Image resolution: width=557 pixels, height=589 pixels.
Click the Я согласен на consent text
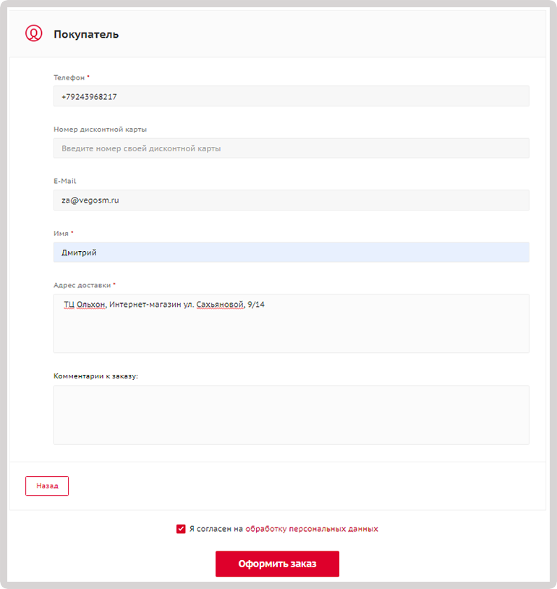click(x=216, y=529)
